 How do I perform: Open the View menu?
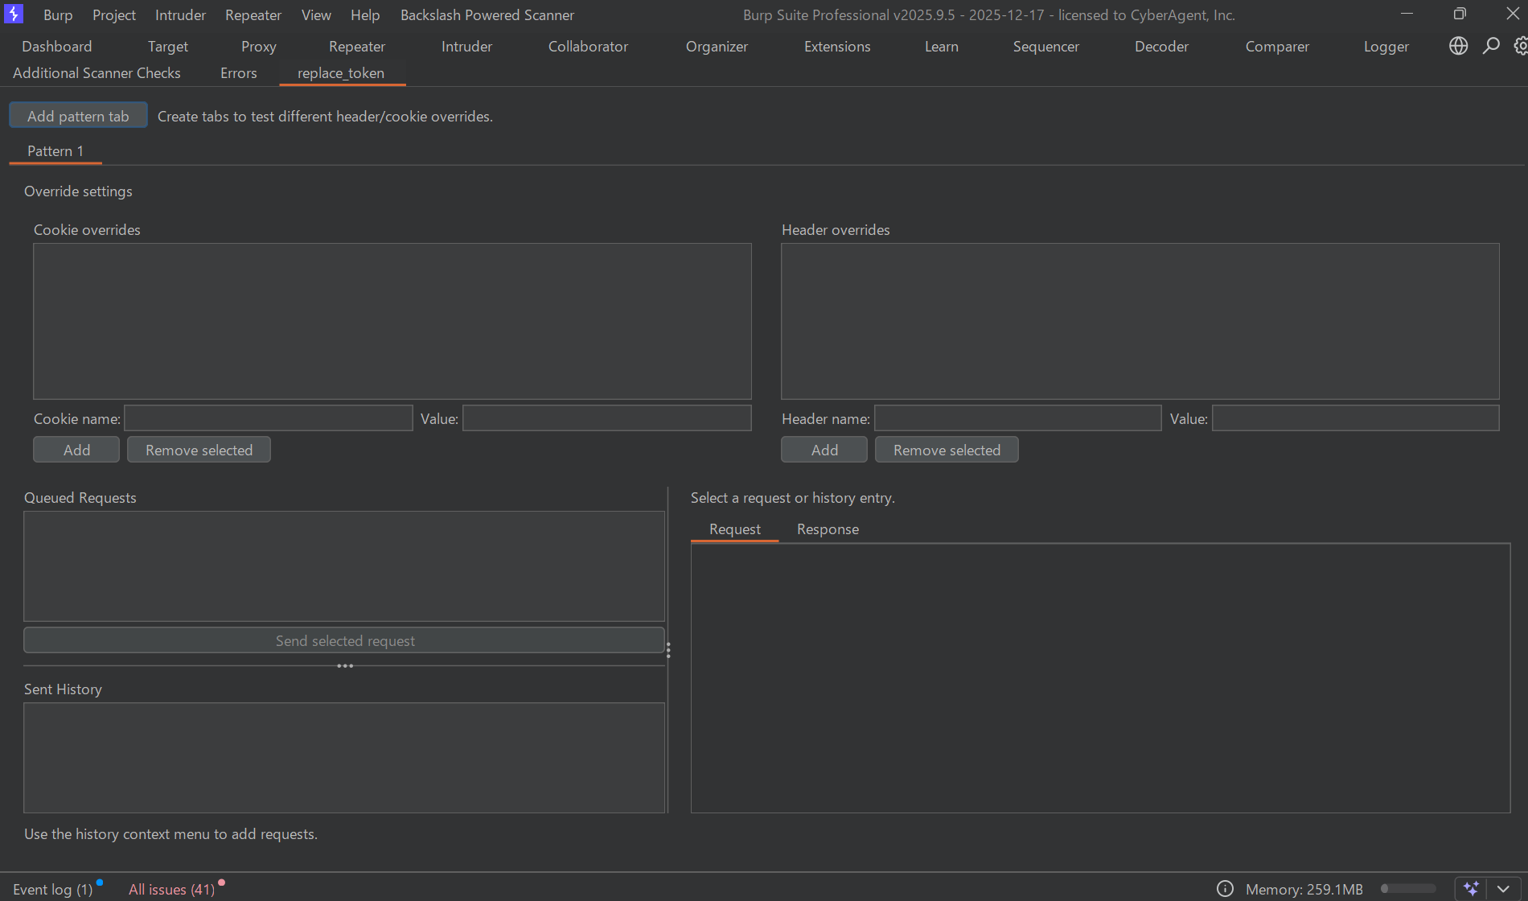point(316,14)
